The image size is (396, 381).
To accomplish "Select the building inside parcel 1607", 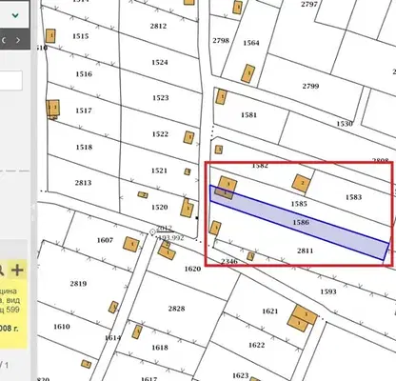I will [x=131, y=244].
